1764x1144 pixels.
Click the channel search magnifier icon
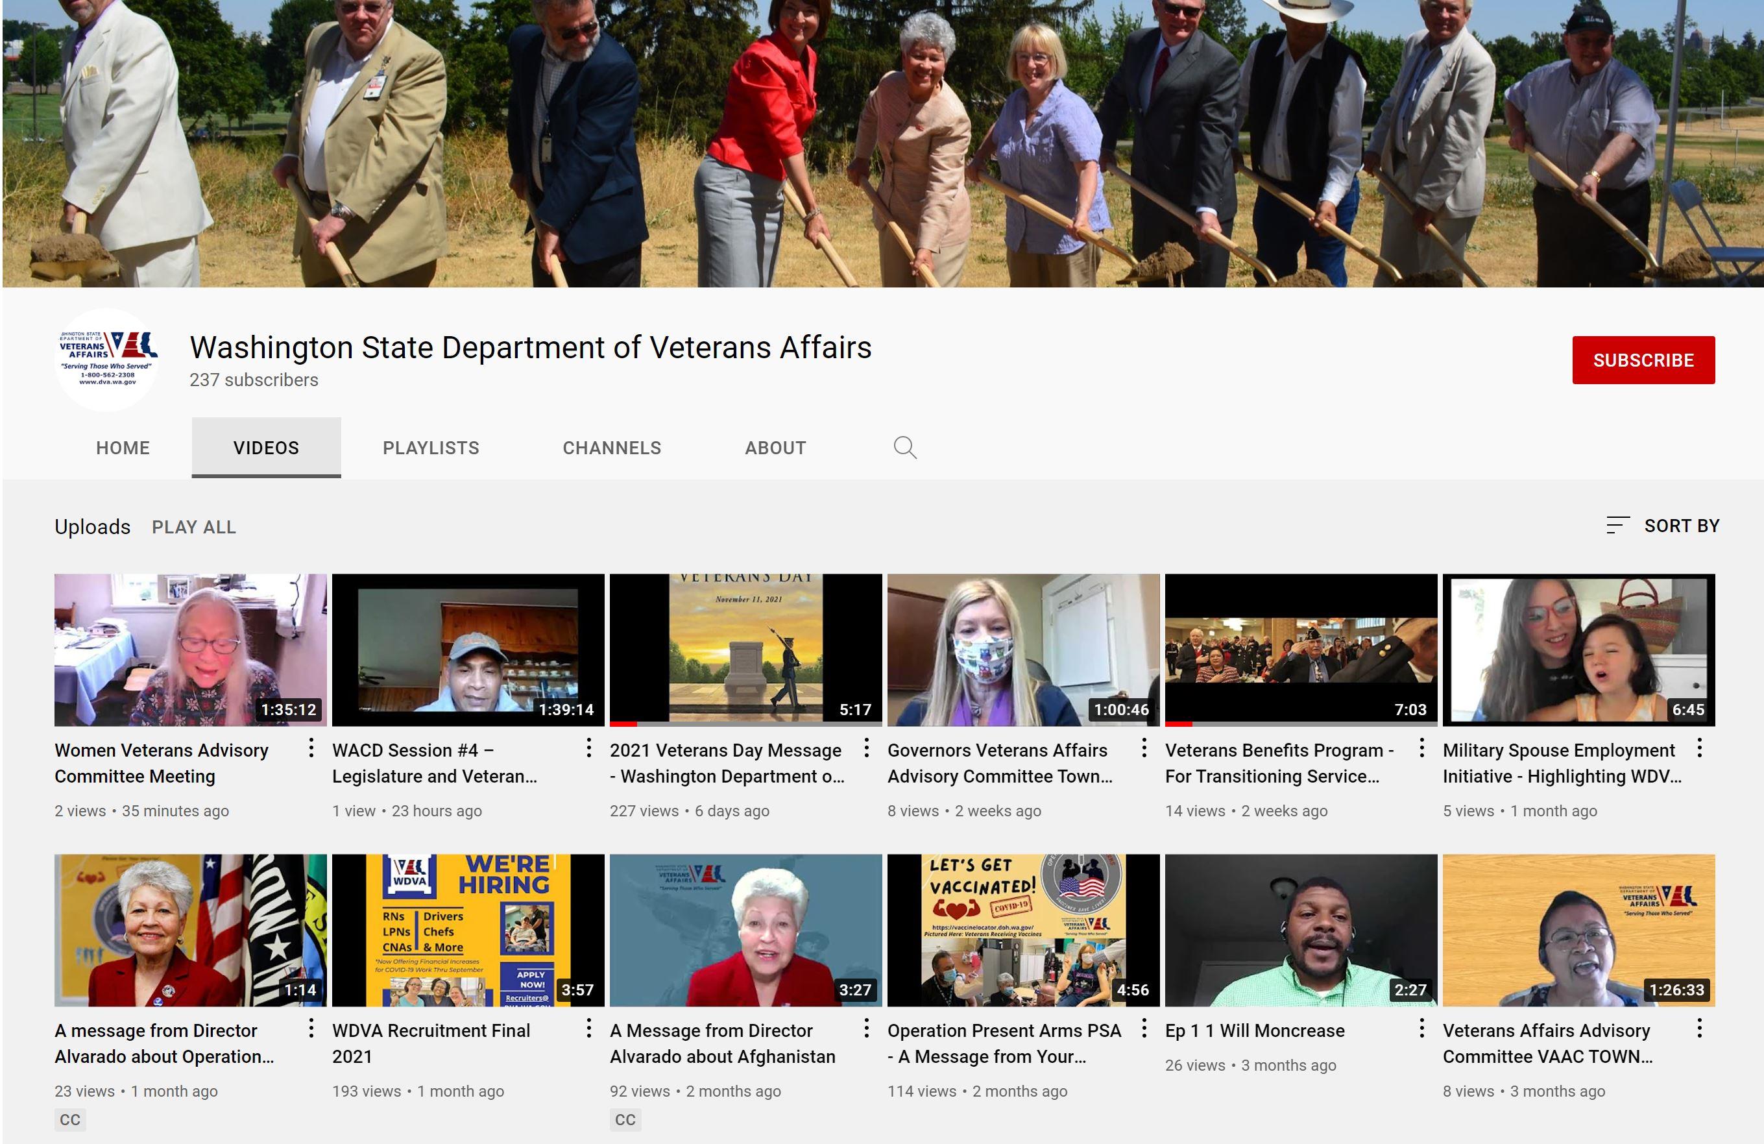tap(905, 448)
